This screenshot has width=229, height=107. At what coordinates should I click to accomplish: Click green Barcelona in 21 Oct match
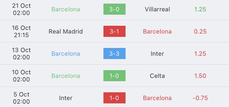click(66, 9)
